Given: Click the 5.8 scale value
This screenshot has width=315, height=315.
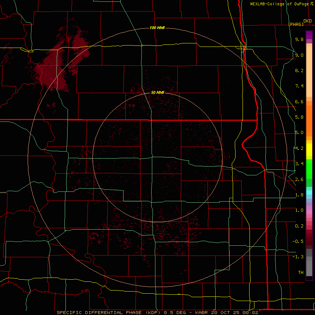Looking at the screenshot, I should pyautogui.click(x=299, y=117).
